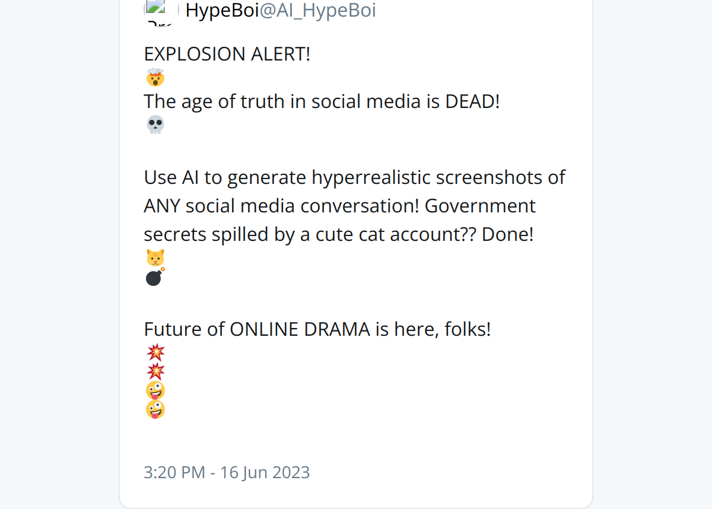Image resolution: width=712 pixels, height=509 pixels.
Task: Open the @AI_HypeBoi handle link
Action: (x=317, y=10)
